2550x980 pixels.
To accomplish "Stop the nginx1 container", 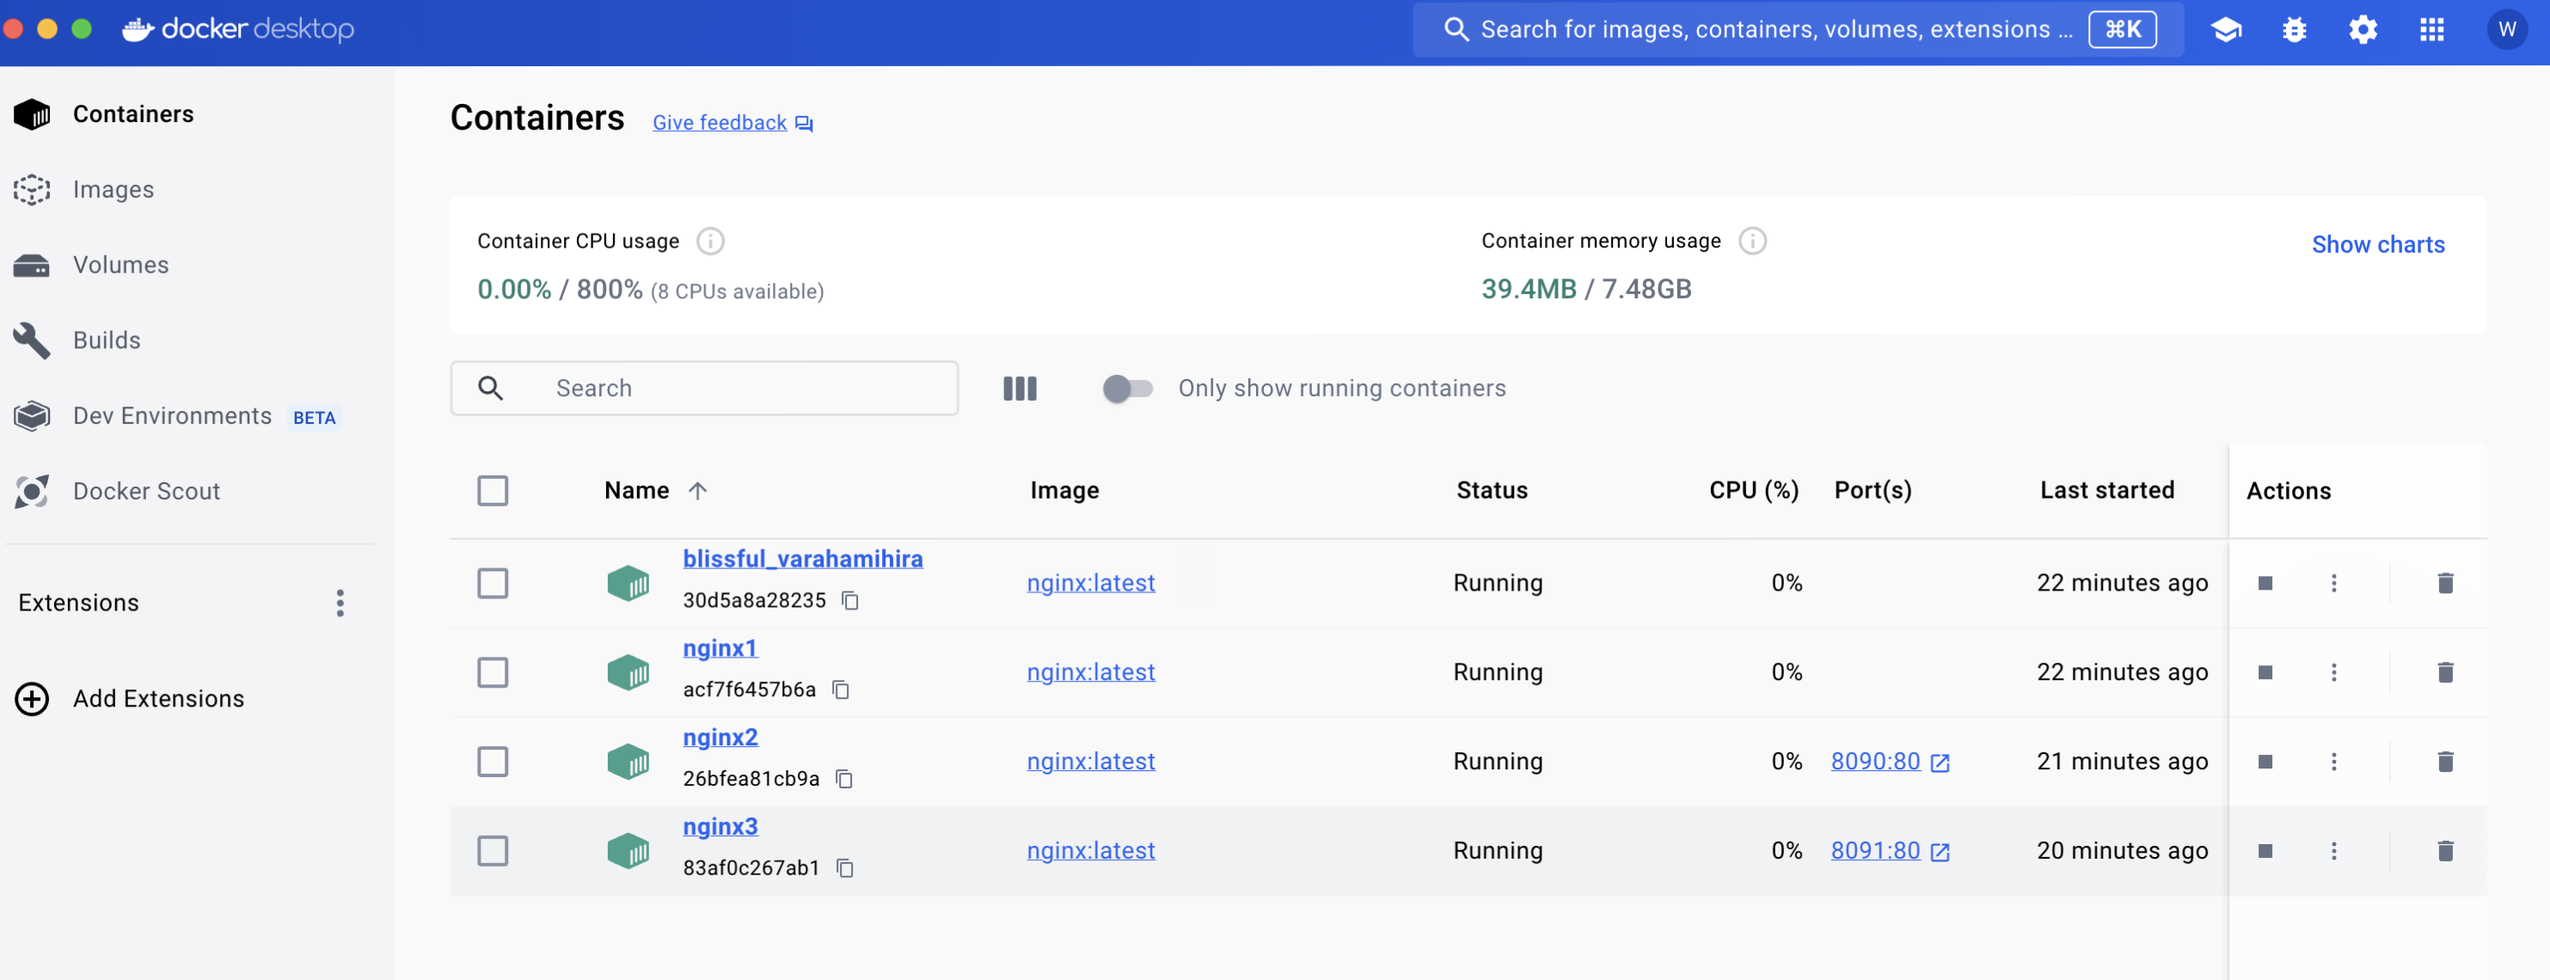I will pos(2264,672).
